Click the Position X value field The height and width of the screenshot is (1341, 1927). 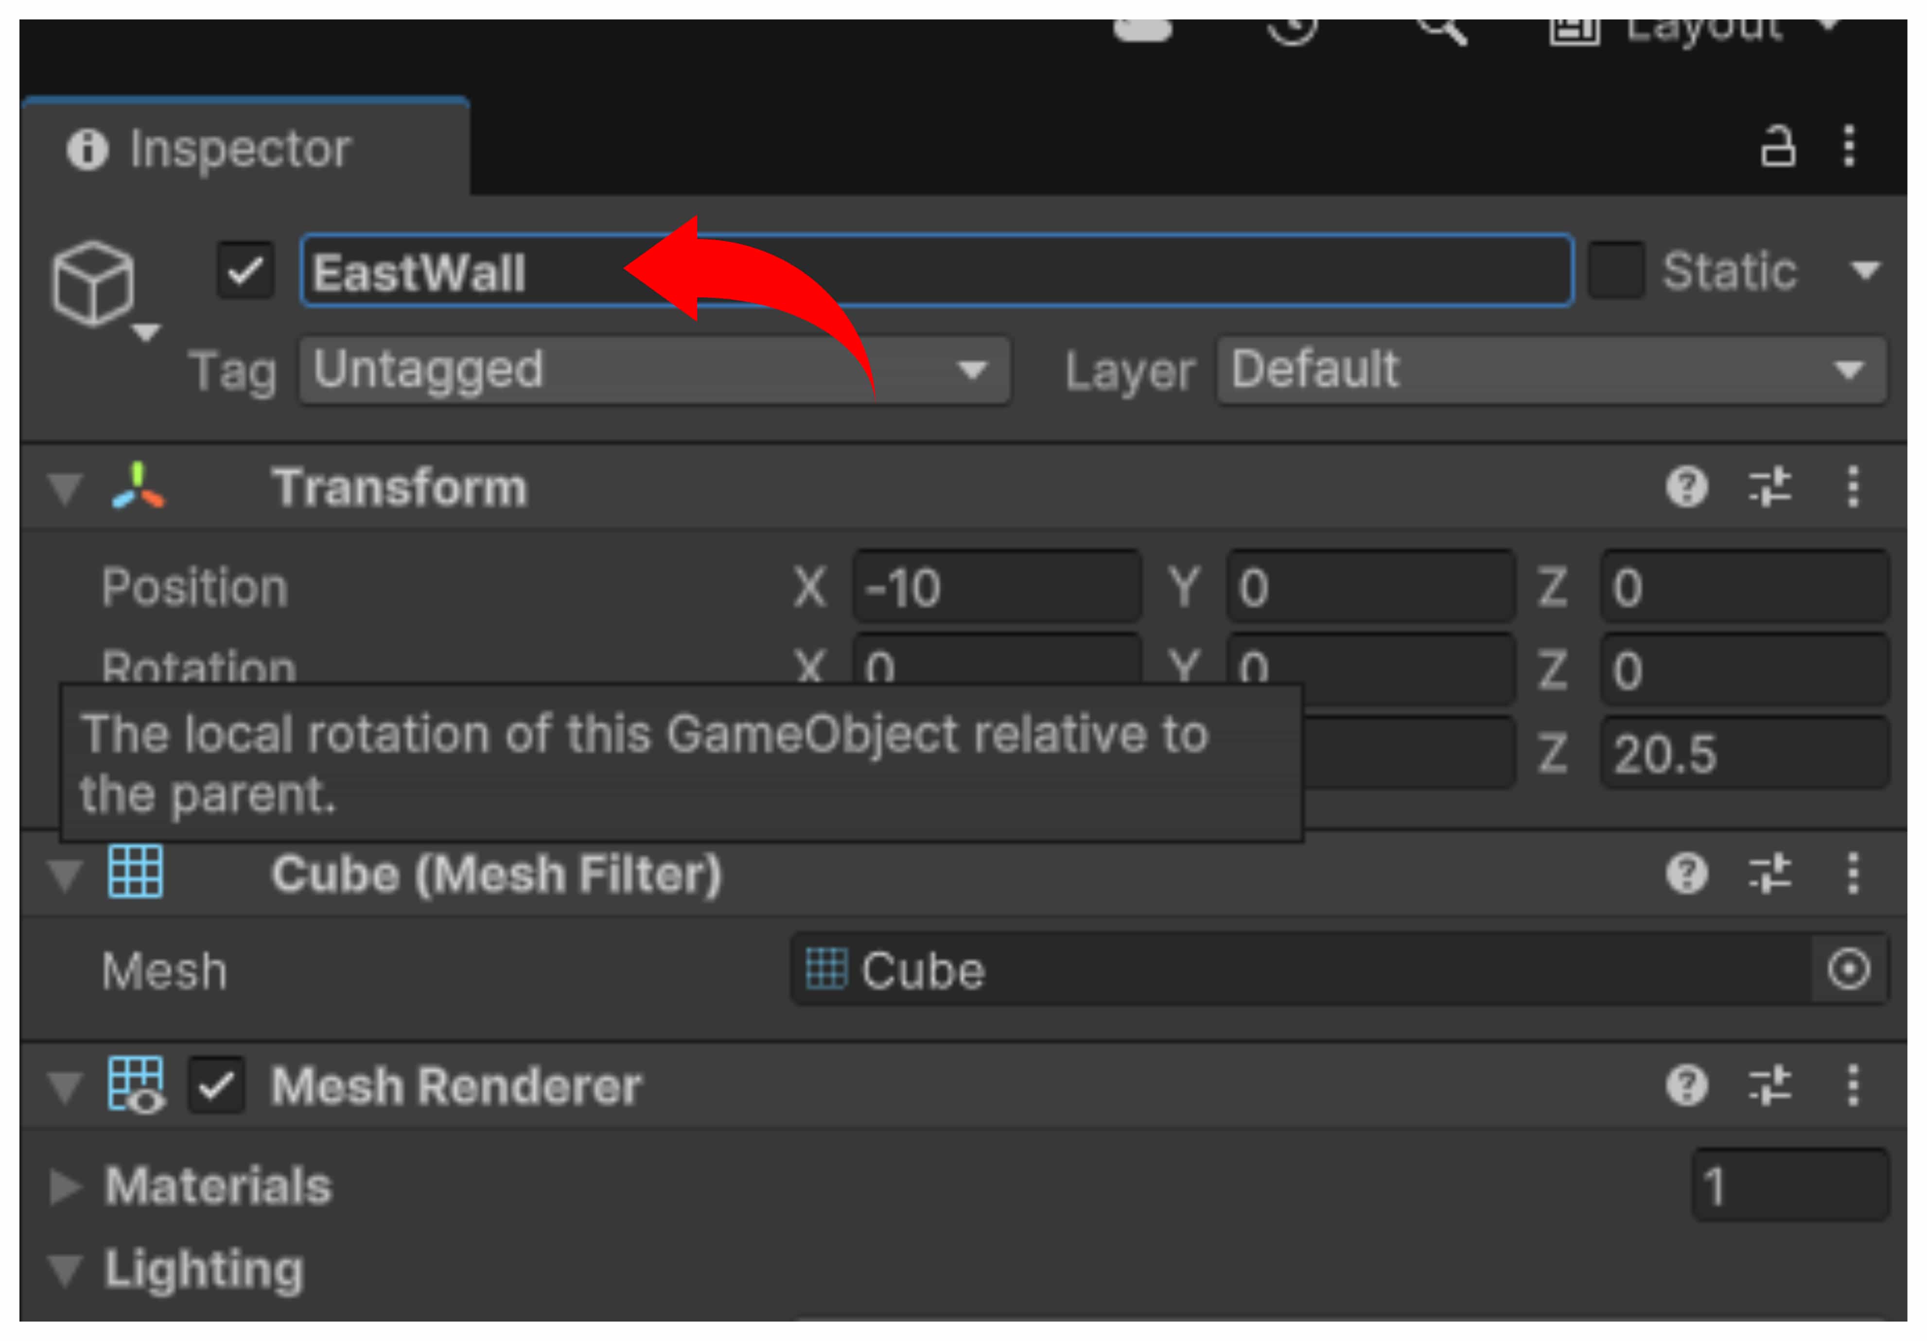pyautogui.click(x=997, y=587)
